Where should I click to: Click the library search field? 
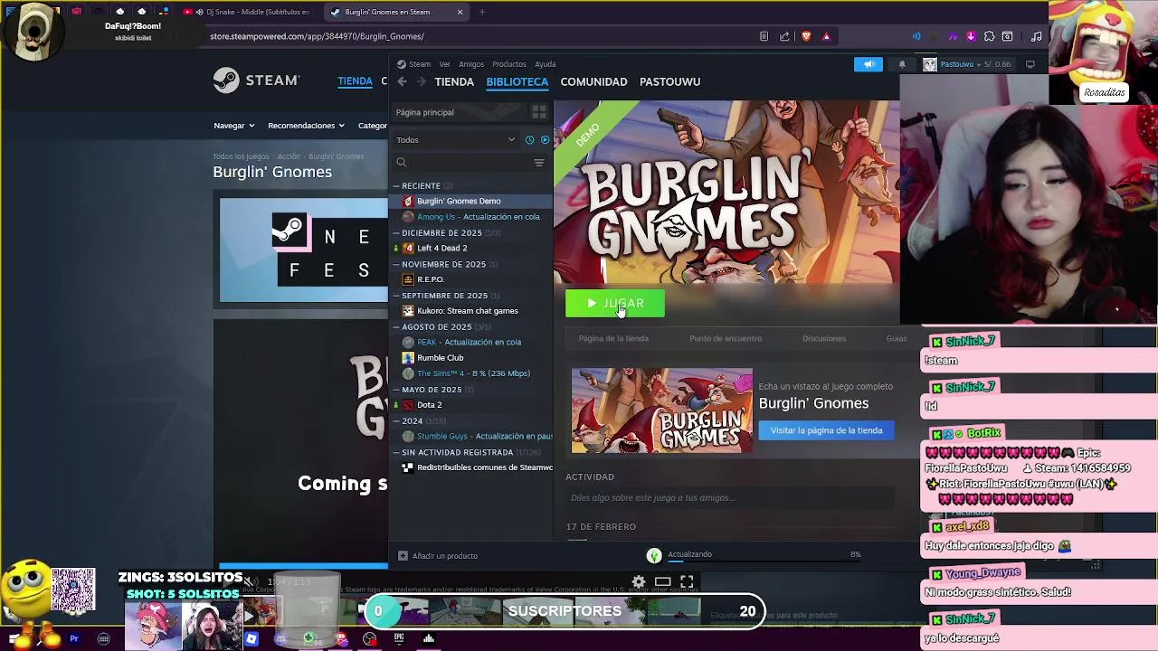tap(463, 163)
